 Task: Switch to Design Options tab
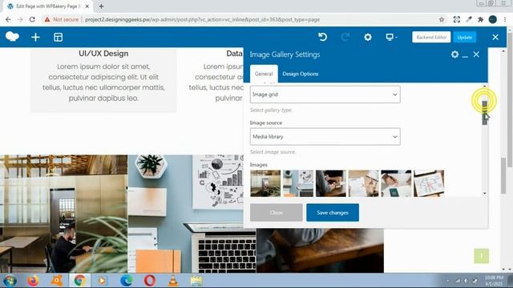301,74
